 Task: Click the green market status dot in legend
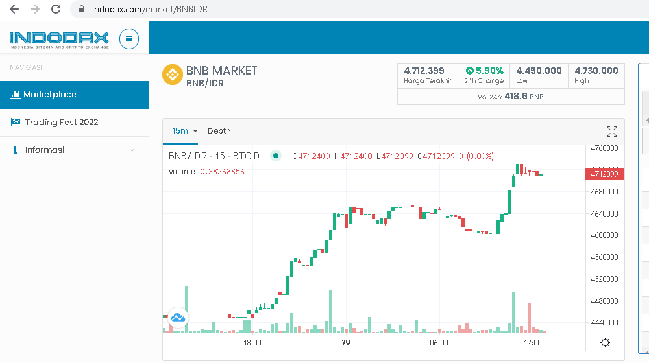tap(276, 156)
